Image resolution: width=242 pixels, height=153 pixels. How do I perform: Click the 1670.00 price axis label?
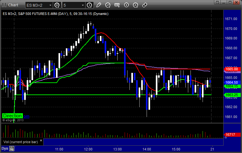(x=231, y=29)
